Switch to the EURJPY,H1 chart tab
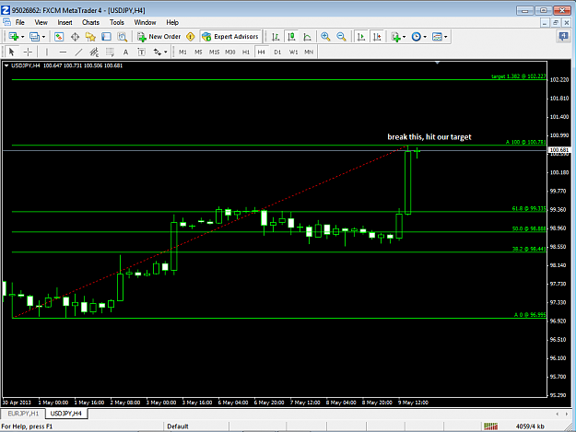 point(23,414)
